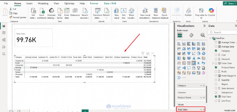
Task: Open More options on the matrix visual
Action: click(153, 53)
